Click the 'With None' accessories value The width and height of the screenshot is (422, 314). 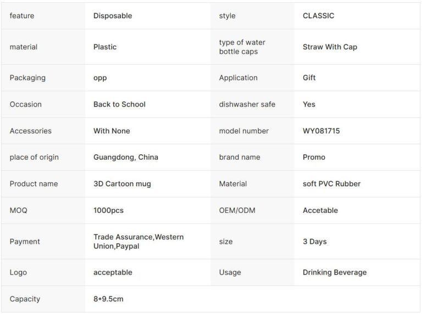click(112, 131)
